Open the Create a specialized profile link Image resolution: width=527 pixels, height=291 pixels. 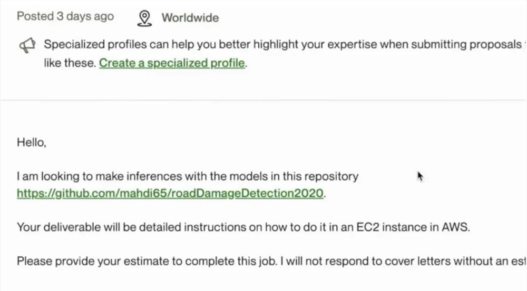point(172,64)
